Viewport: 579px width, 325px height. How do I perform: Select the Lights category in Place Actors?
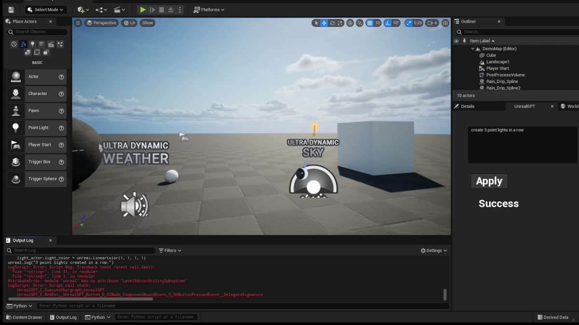[x=32, y=44]
